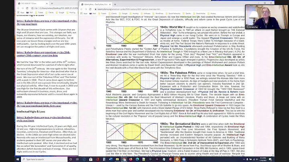Open Google bookmark folder in right browser

pyautogui.click(x=123, y=14)
